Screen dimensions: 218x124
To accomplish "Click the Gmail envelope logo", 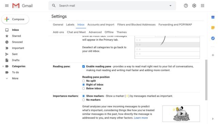I will coord(16,6).
